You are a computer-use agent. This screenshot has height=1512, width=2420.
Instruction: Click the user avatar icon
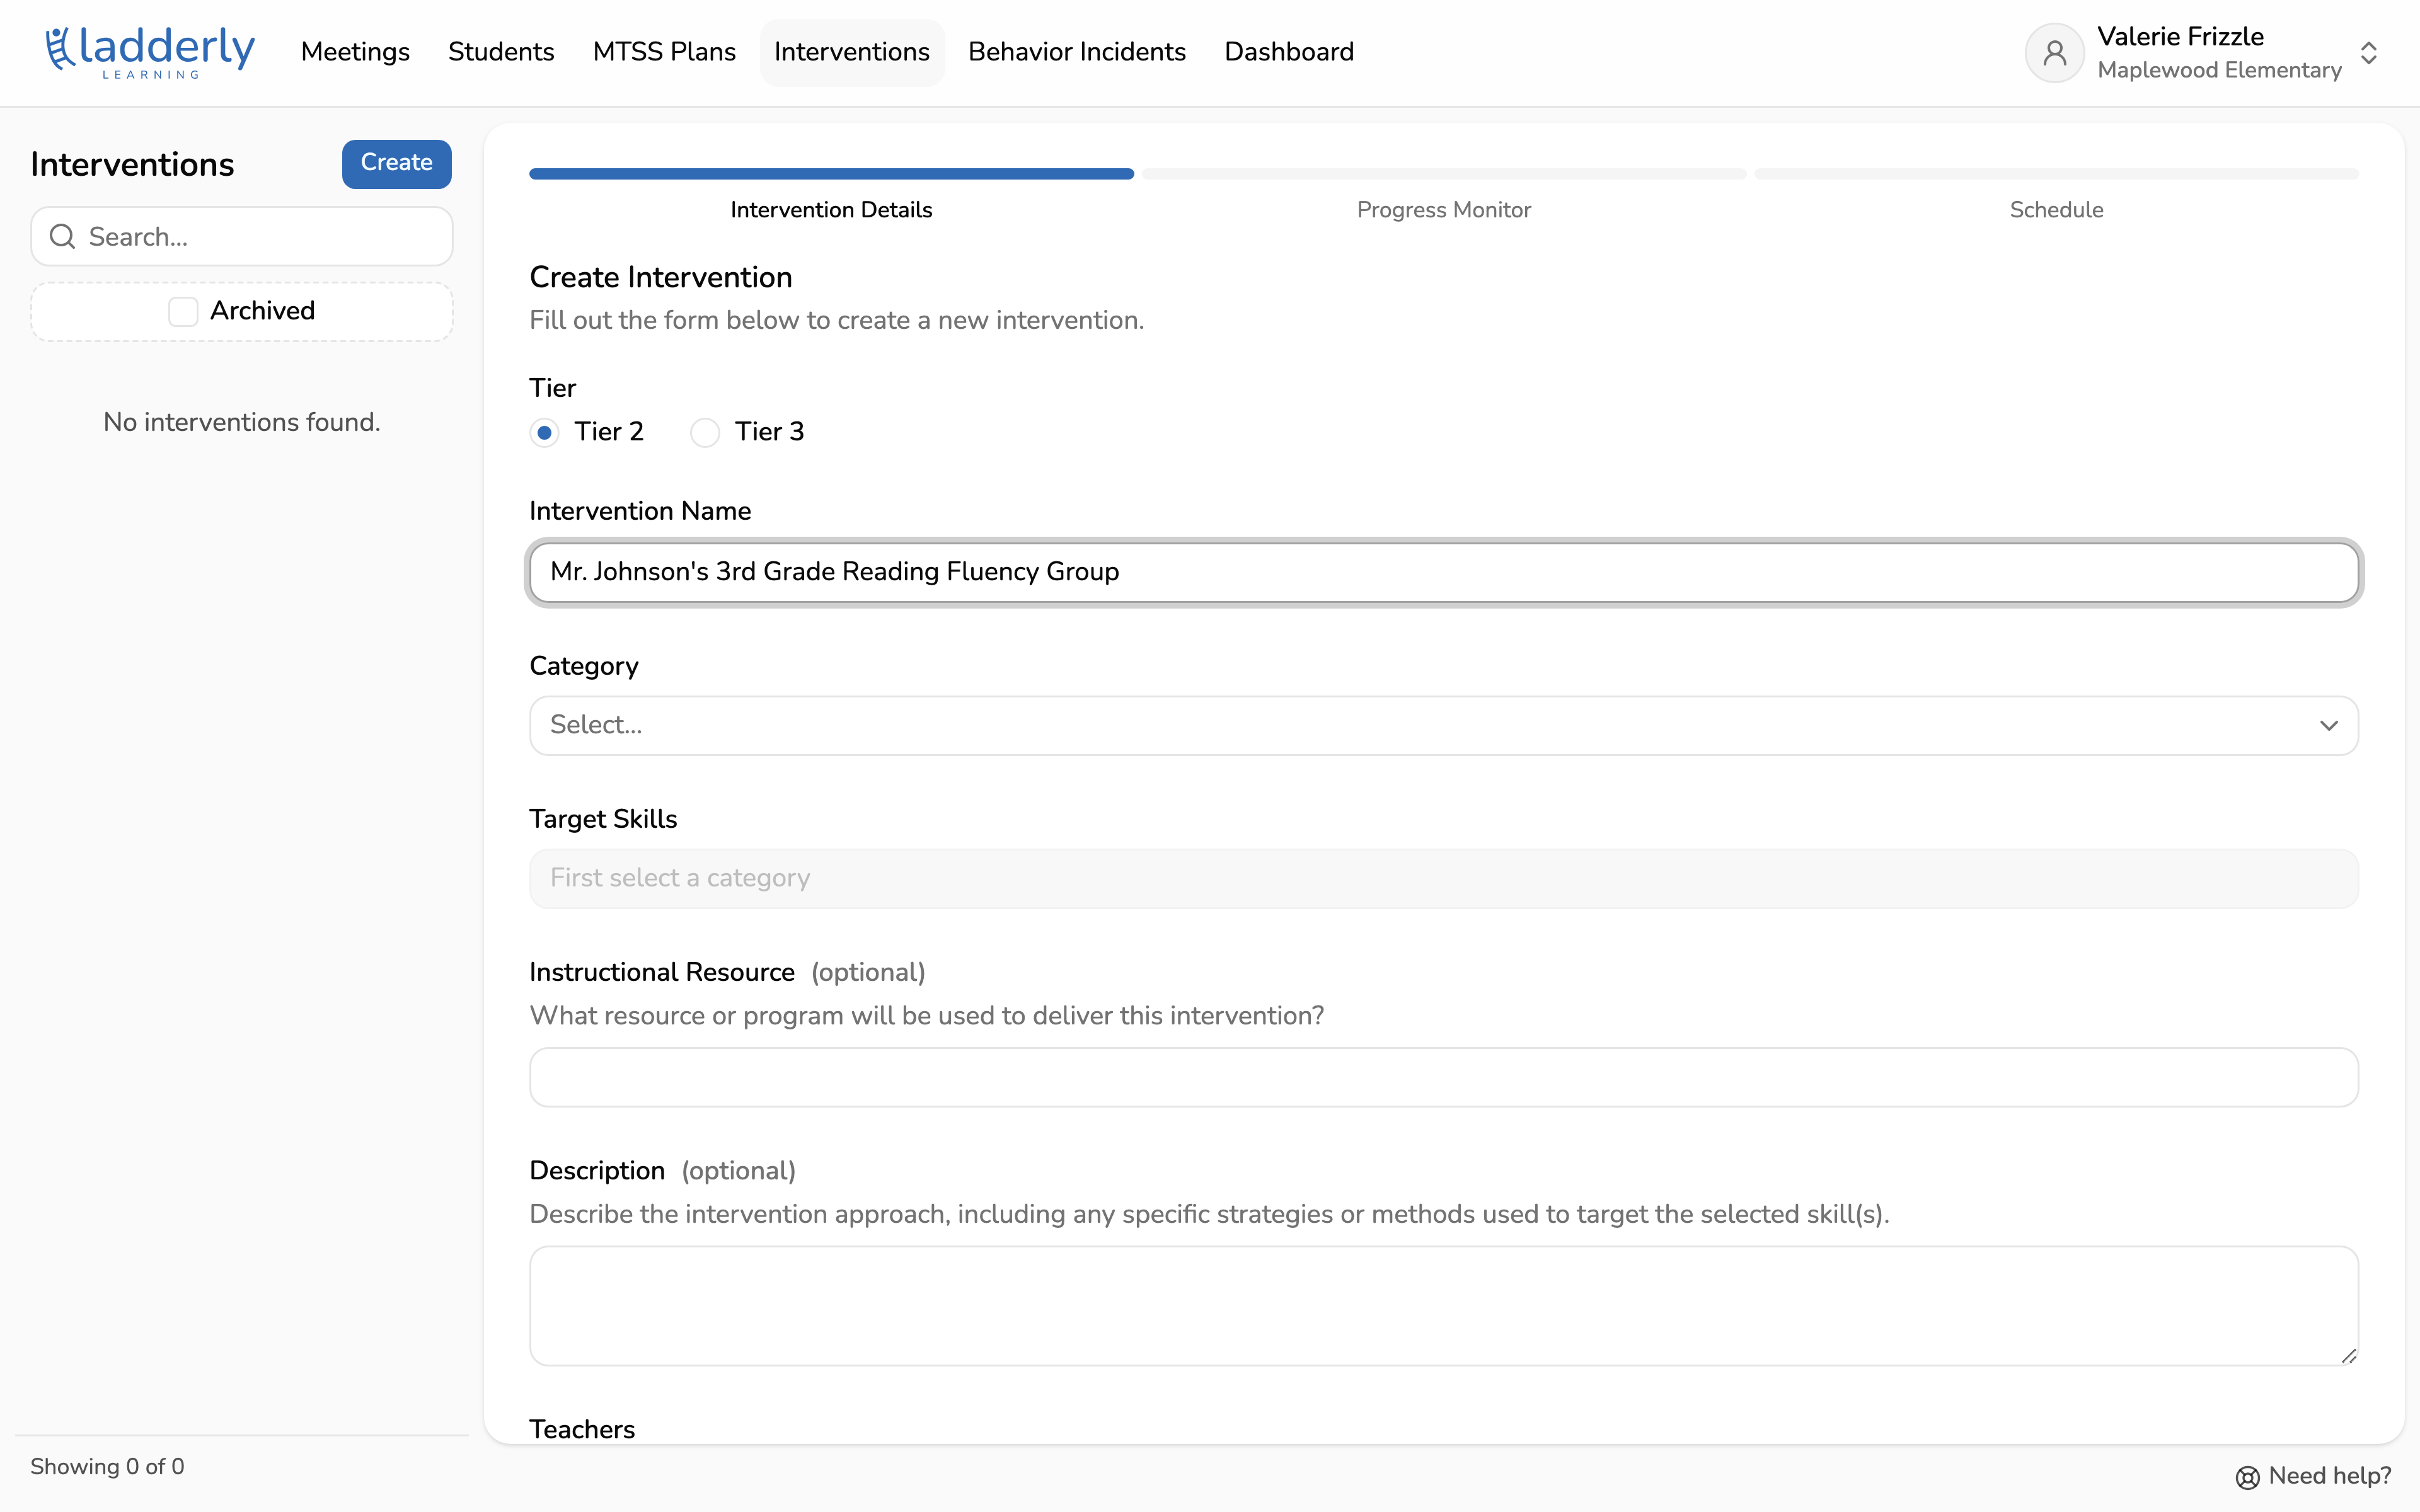tap(2054, 53)
